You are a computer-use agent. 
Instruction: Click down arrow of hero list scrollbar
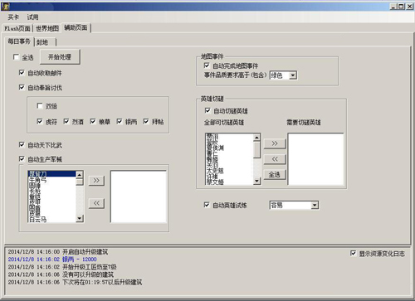(256, 181)
